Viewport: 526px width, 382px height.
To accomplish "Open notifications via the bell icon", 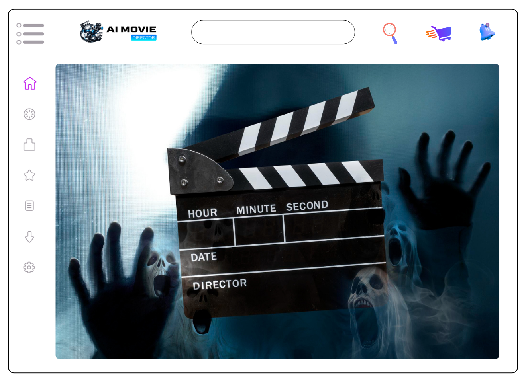I will coord(487,32).
